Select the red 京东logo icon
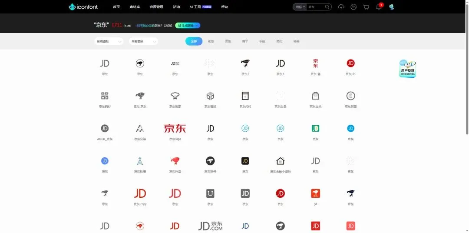 click(175, 128)
